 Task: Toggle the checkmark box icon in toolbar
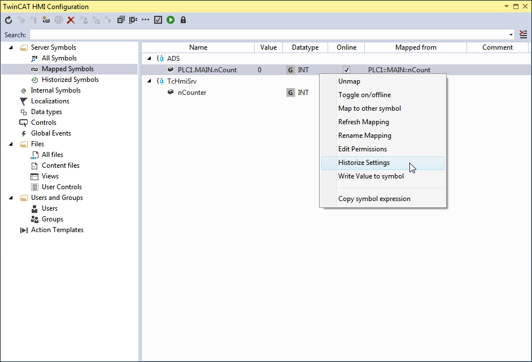click(x=158, y=20)
